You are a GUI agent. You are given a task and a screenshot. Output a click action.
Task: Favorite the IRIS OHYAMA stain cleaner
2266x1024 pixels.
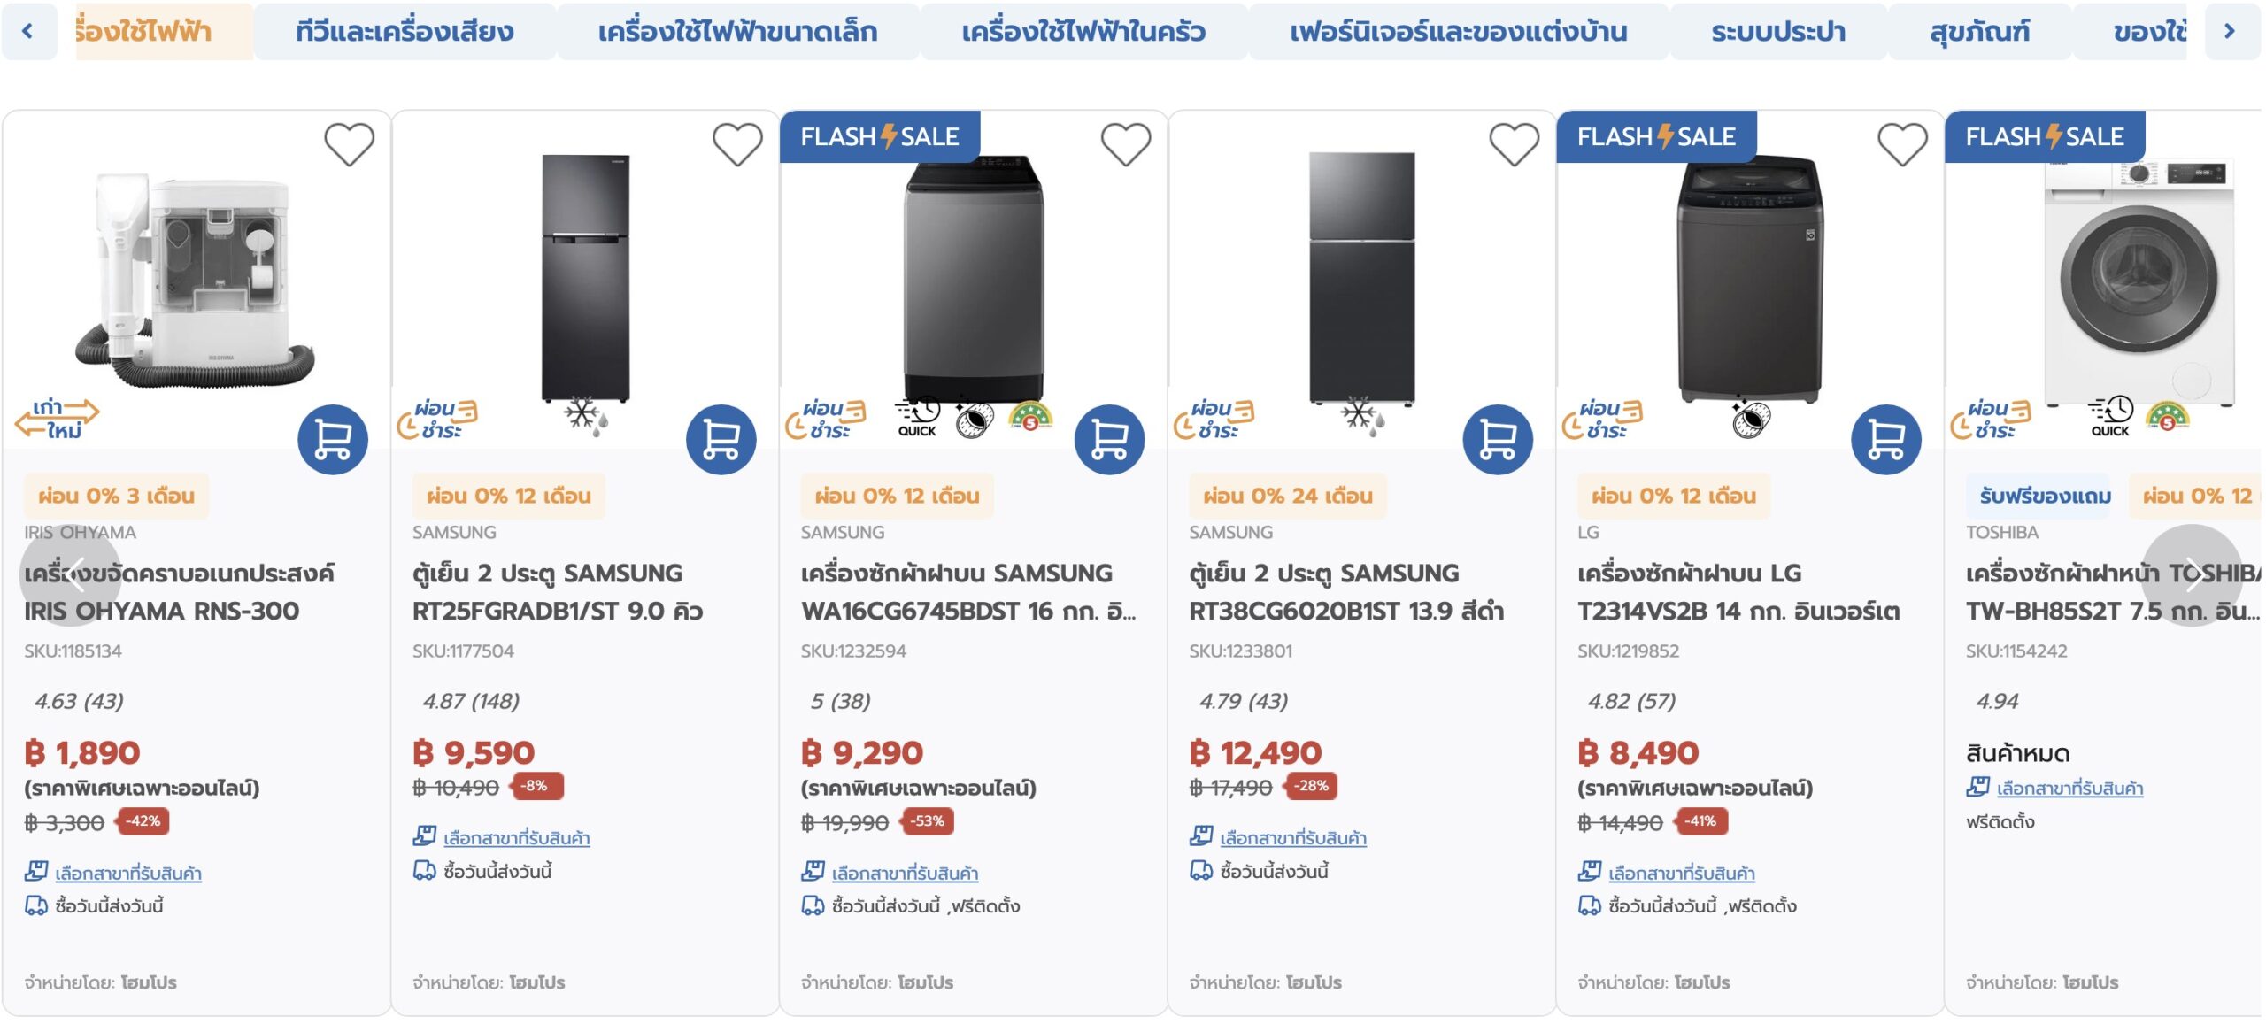point(349,144)
